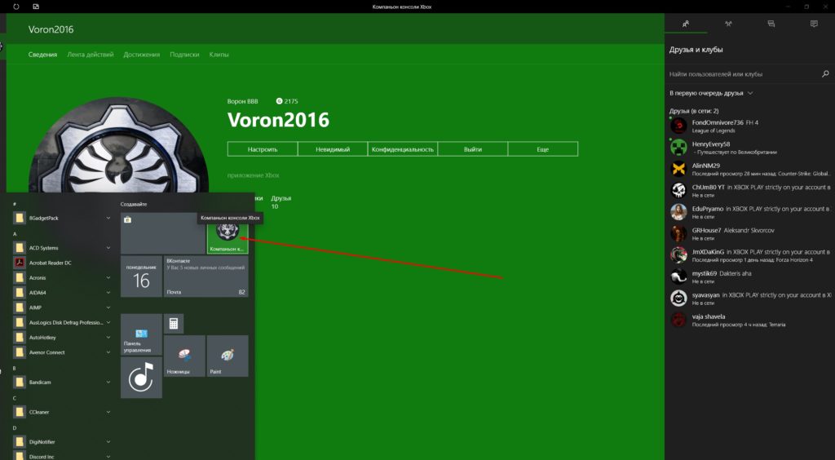
Task: Click the Конфиденциальность button
Action: pos(403,149)
